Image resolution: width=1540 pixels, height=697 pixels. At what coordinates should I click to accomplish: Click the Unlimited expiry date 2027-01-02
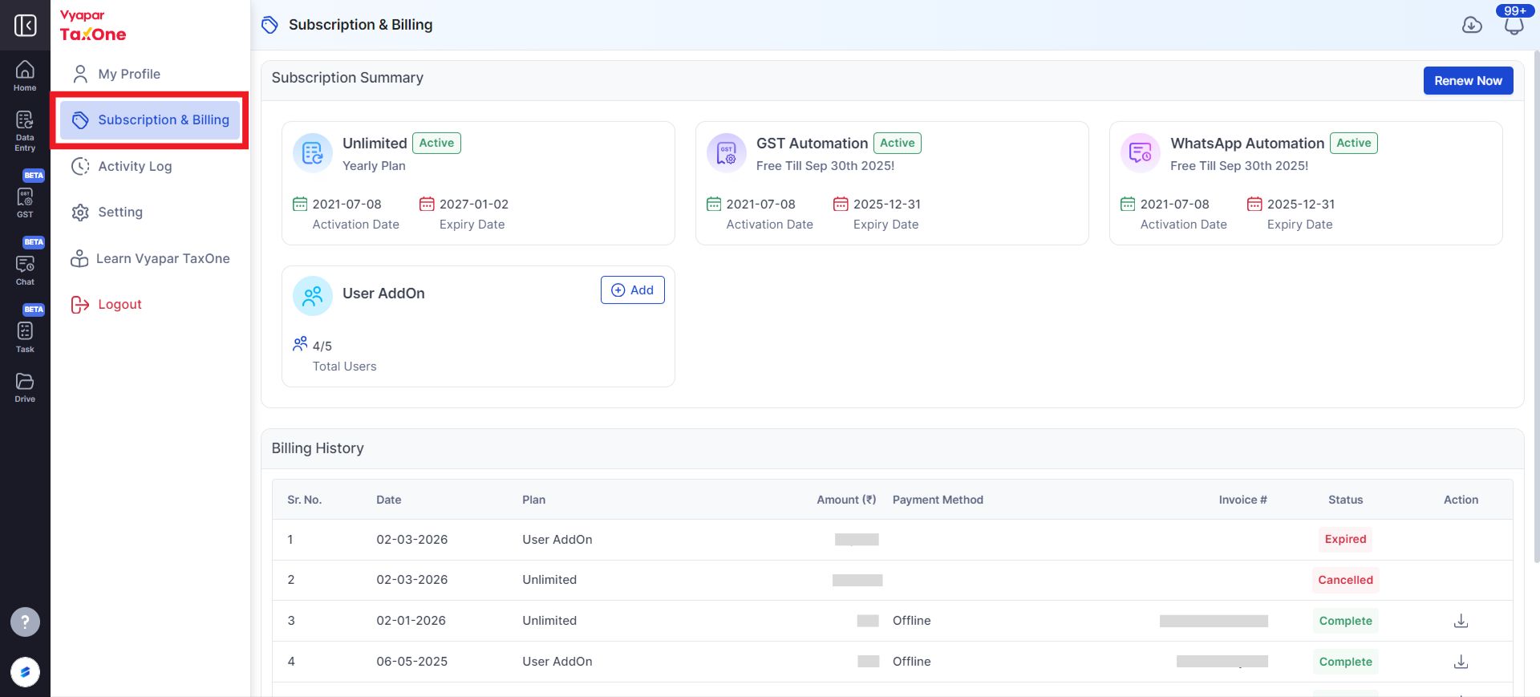pyautogui.click(x=473, y=204)
